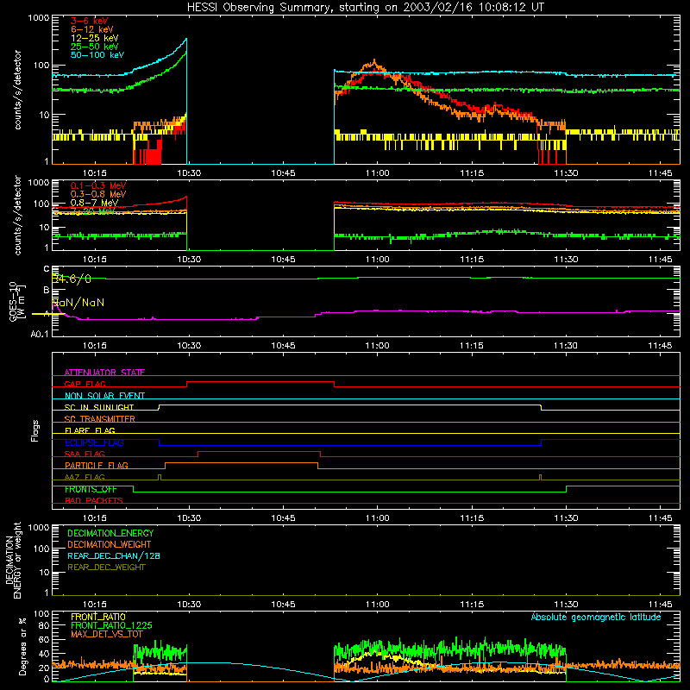Click the GOES-10 vertical axis label
The height and width of the screenshot is (690, 690).
pyautogui.click(x=16, y=301)
